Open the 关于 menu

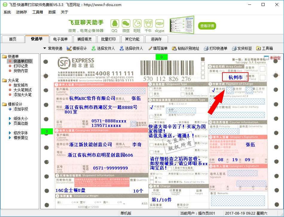65,12
